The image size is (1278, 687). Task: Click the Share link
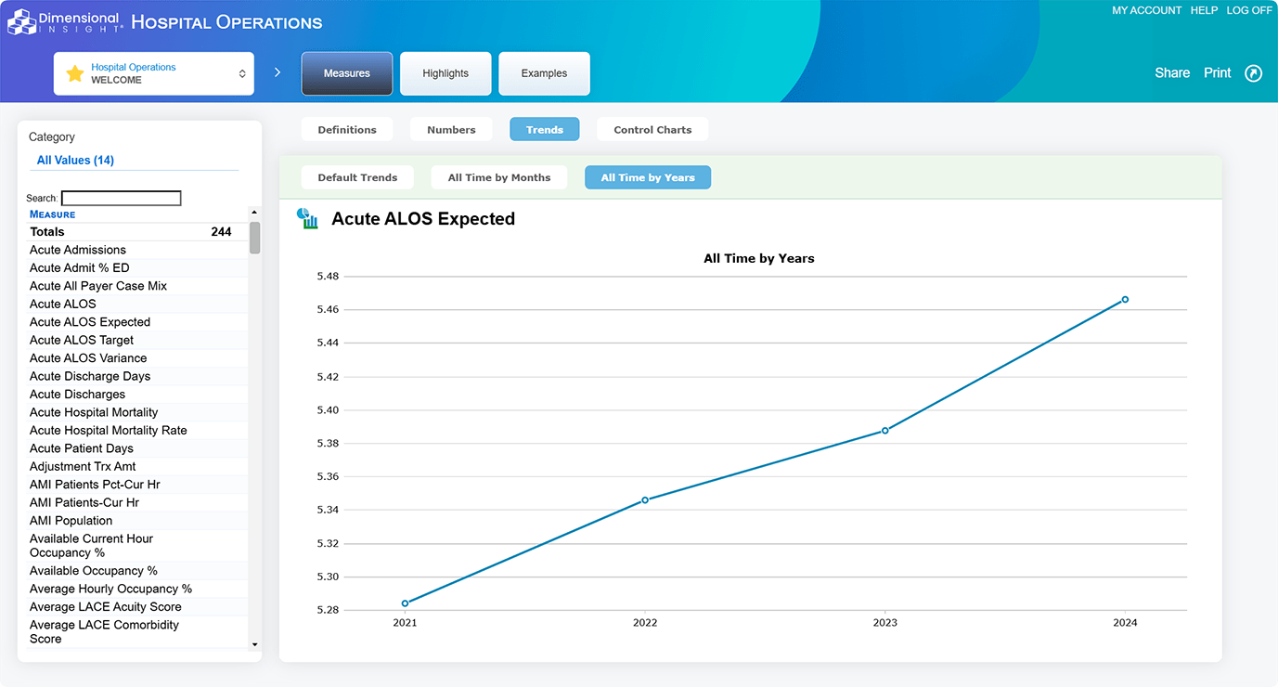click(1172, 73)
